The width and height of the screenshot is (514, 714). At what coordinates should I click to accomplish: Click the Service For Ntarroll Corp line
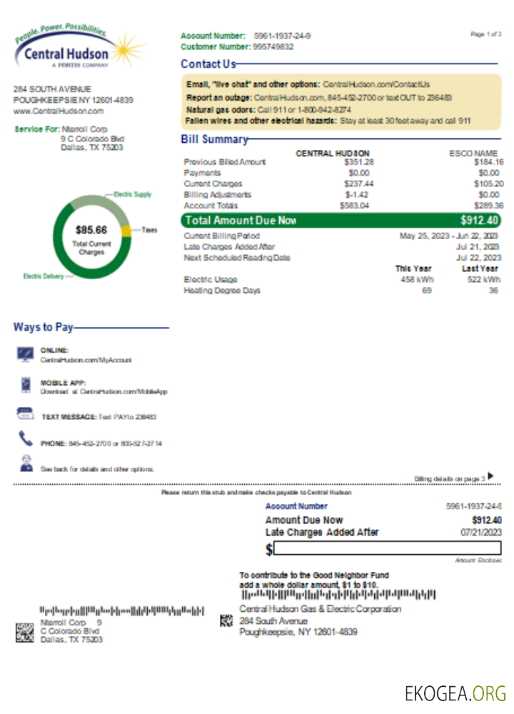[61, 129]
